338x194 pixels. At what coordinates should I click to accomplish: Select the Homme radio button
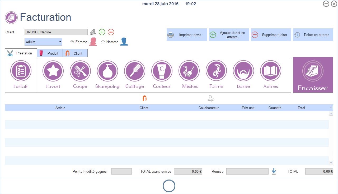(103, 42)
